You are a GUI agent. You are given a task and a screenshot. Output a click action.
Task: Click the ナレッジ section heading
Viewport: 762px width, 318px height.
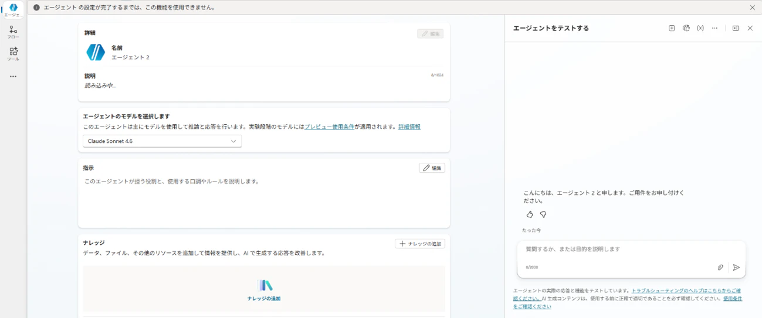(x=93, y=242)
